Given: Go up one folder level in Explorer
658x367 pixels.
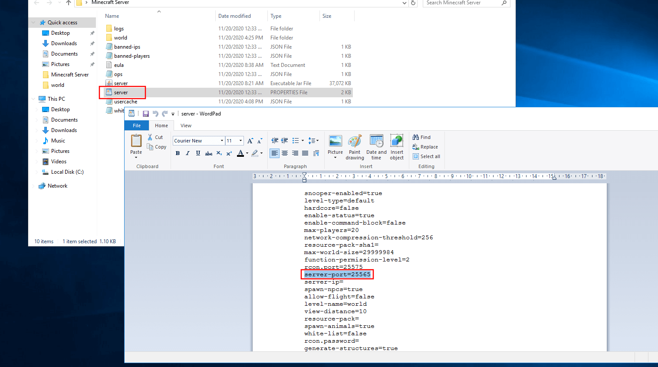Looking at the screenshot, I should (x=69, y=3).
